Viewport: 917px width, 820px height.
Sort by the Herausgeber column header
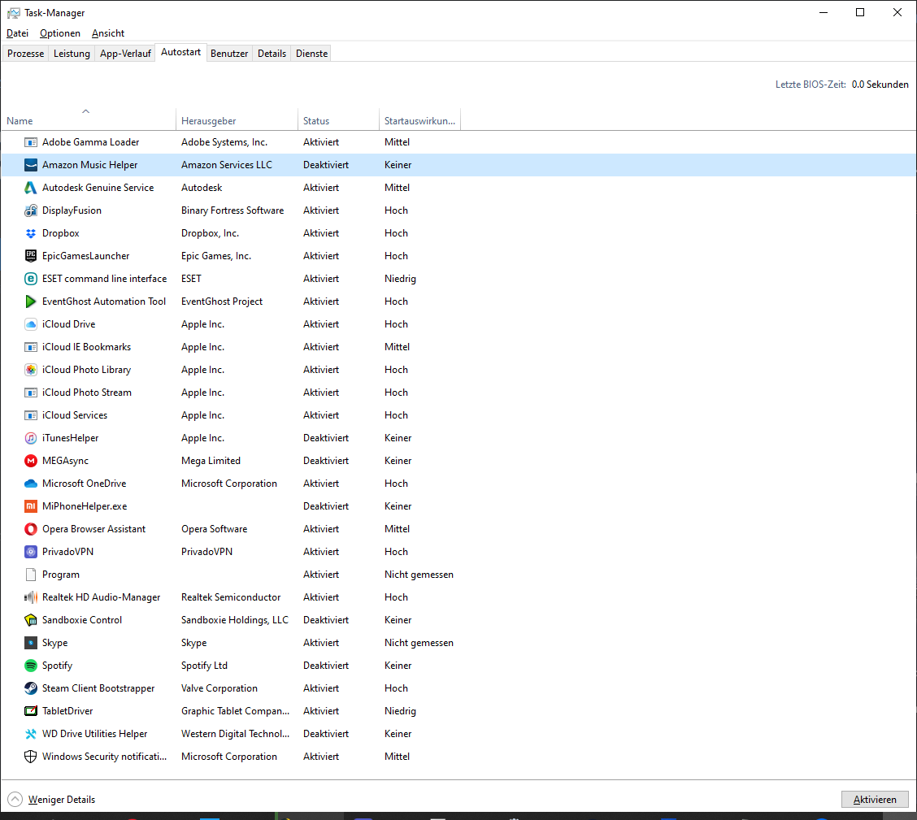coord(237,119)
